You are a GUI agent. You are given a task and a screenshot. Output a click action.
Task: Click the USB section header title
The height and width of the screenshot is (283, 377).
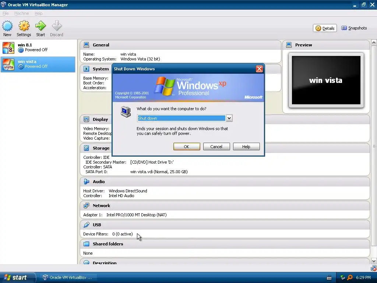[x=97, y=225]
